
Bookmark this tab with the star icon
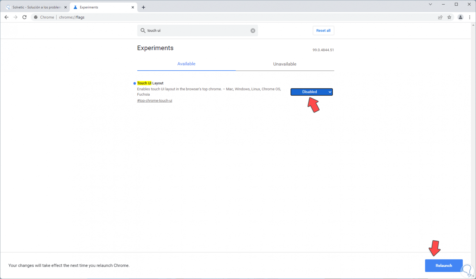(x=449, y=17)
